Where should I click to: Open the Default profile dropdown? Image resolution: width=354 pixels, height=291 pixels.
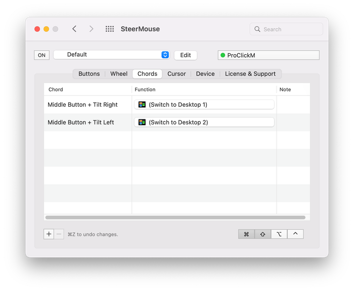coord(111,55)
